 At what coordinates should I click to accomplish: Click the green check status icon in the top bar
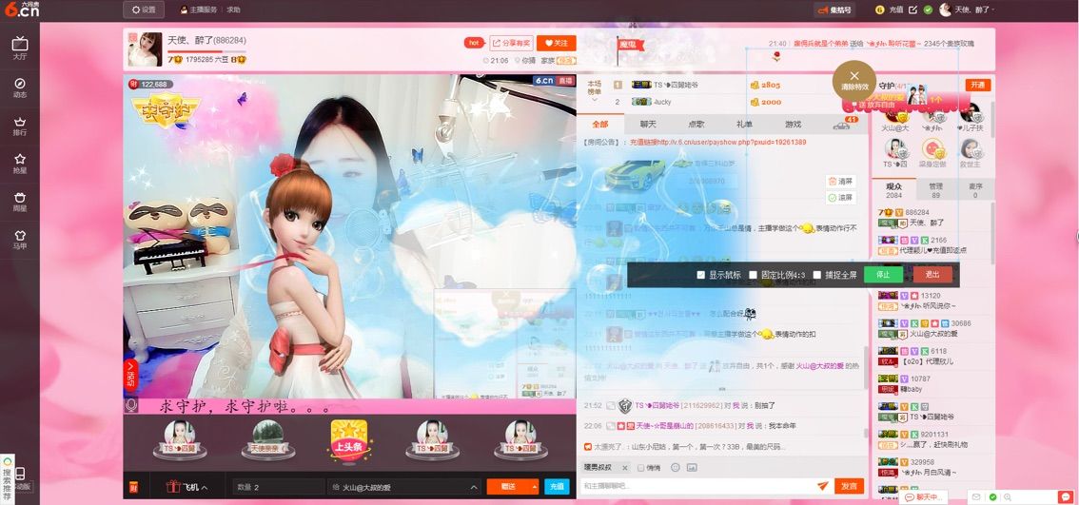[x=928, y=10]
